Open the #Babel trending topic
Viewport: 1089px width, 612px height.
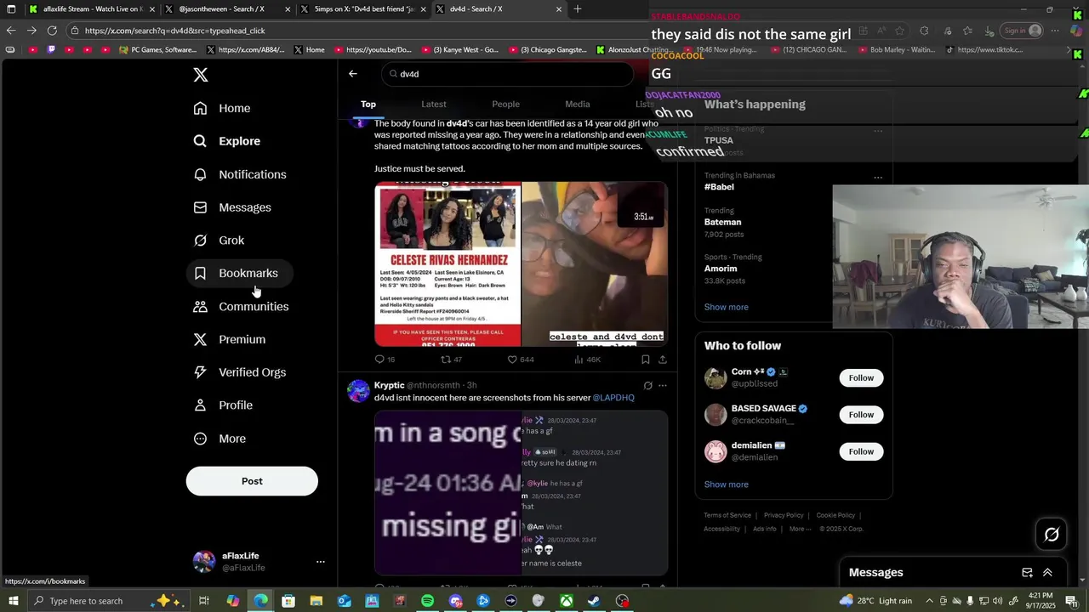click(719, 186)
